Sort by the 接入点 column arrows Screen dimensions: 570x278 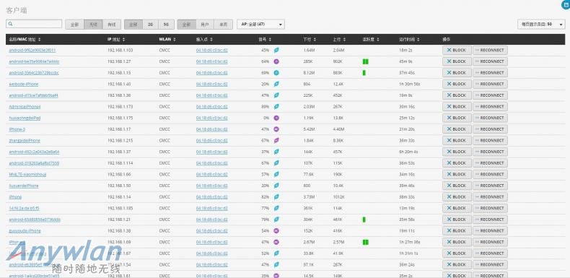click(x=211, y=39)
